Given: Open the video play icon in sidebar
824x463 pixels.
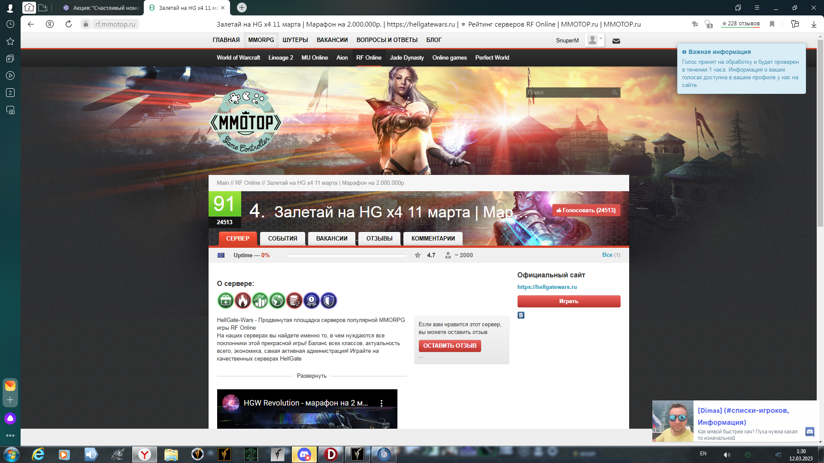Looking at the screenshot, I should coord(10,75).
